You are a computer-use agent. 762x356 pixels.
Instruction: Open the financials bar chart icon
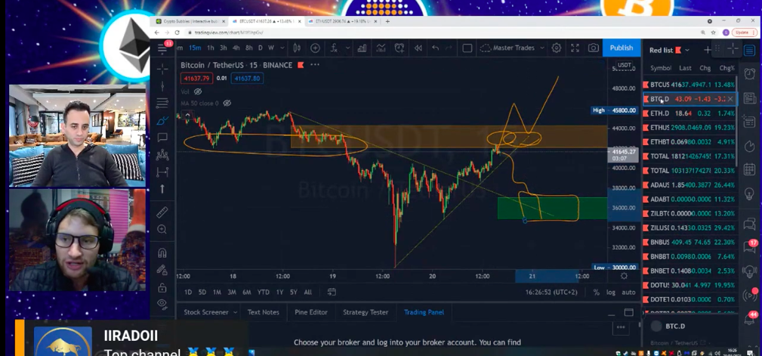[362, 48]
